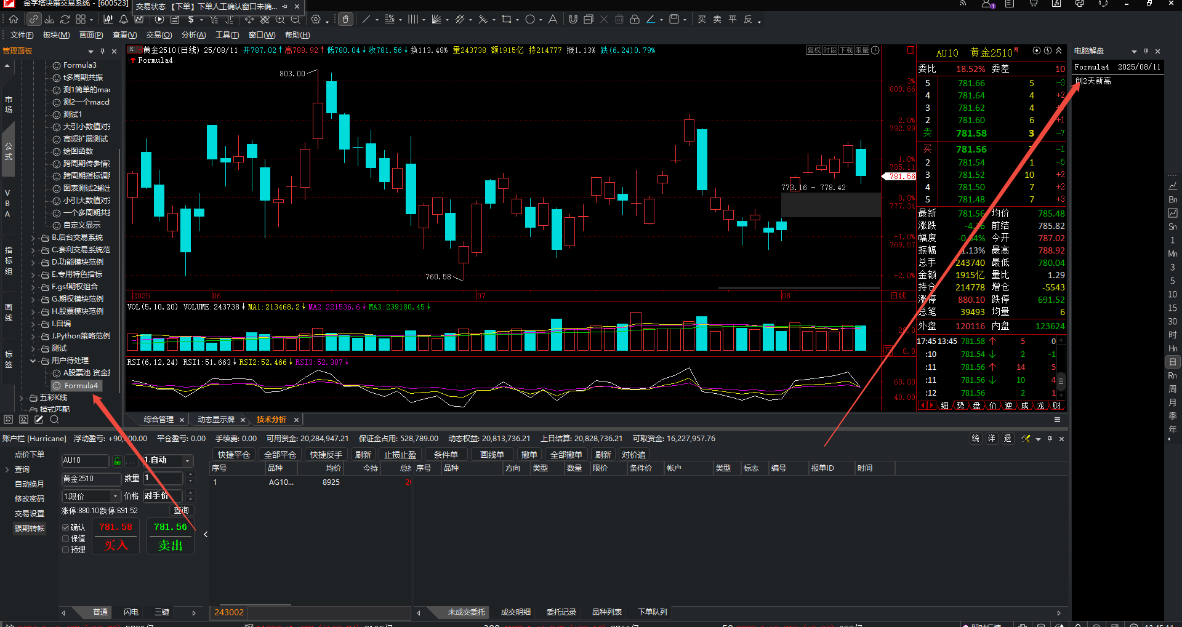Click the 数量 quantity input field
This screenshot has width=1182, height=627.
pos(163,478)
